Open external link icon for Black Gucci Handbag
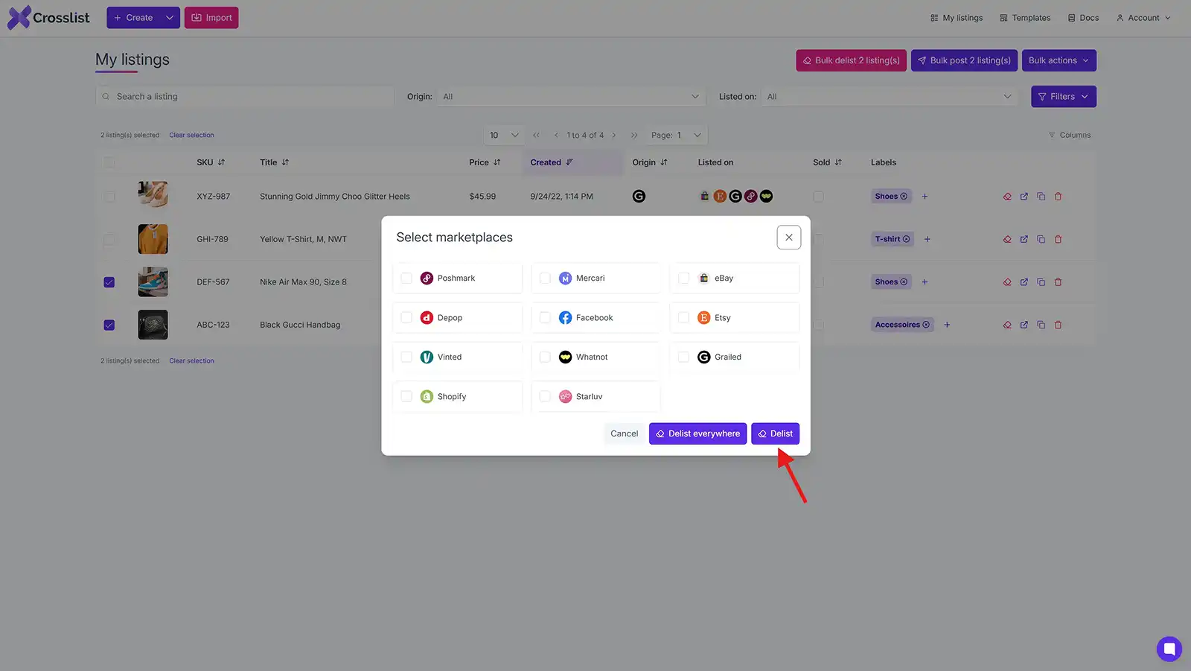The width and height of the screenshot is (1191, 671). 1024,325
